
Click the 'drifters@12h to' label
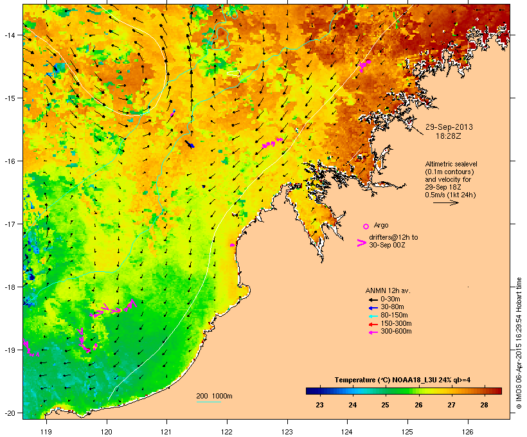pyautogui.click(x=393, y=237)
